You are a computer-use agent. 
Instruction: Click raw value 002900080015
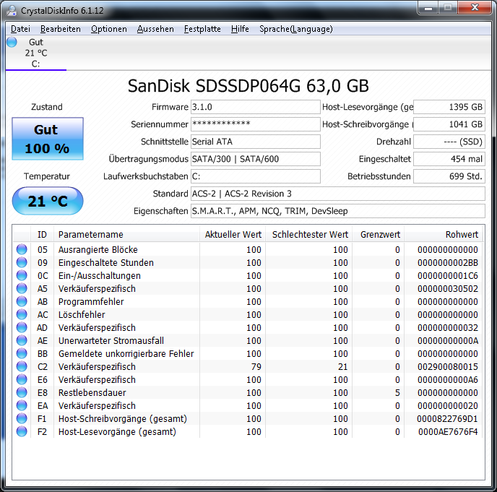448,367
